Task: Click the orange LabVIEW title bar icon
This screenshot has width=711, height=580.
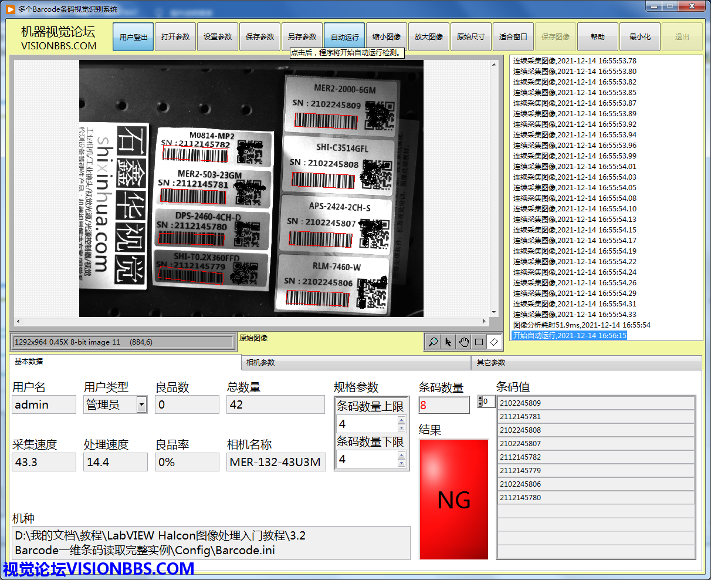Action: point(10,9)
